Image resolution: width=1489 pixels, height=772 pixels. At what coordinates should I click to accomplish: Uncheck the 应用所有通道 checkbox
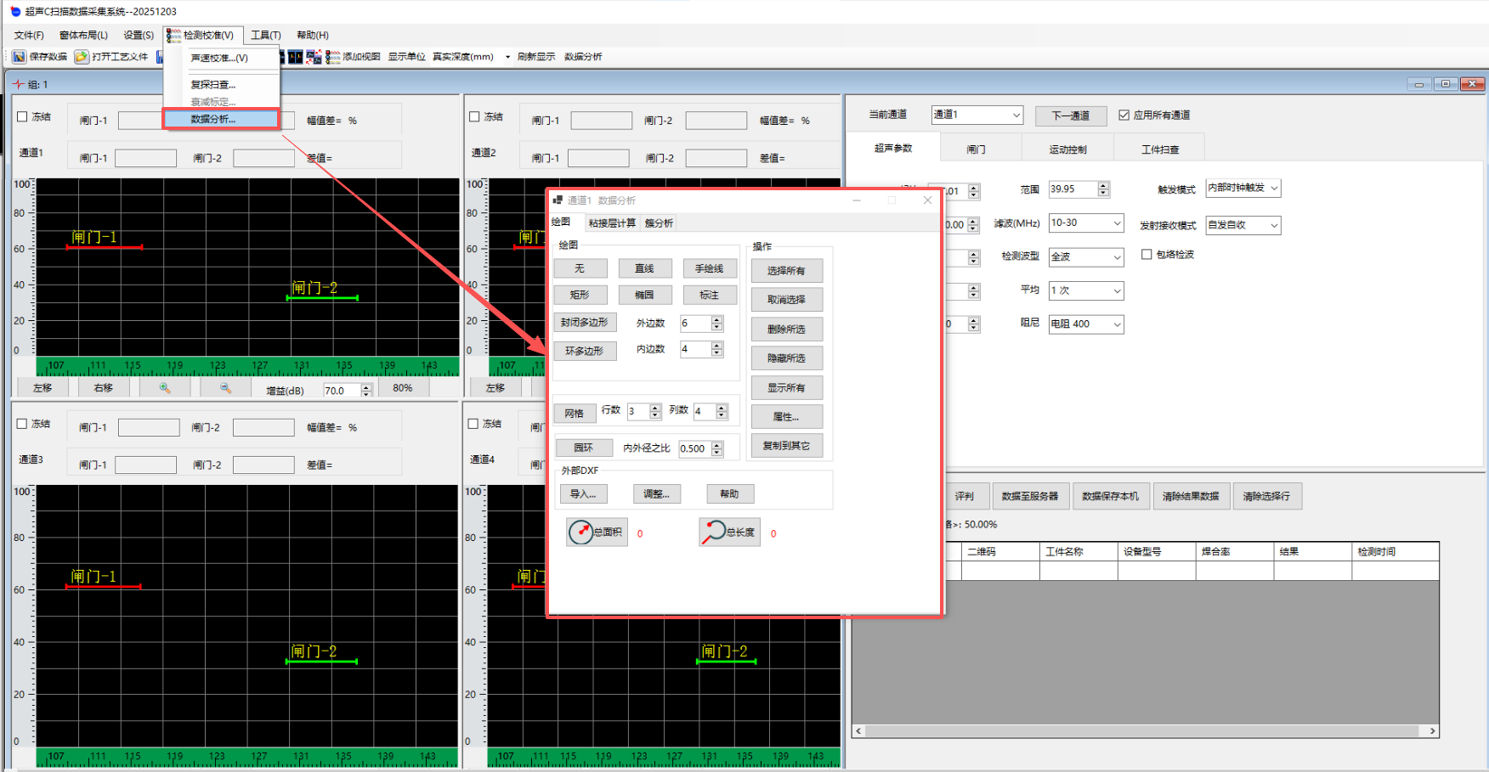pos(1124,116)
